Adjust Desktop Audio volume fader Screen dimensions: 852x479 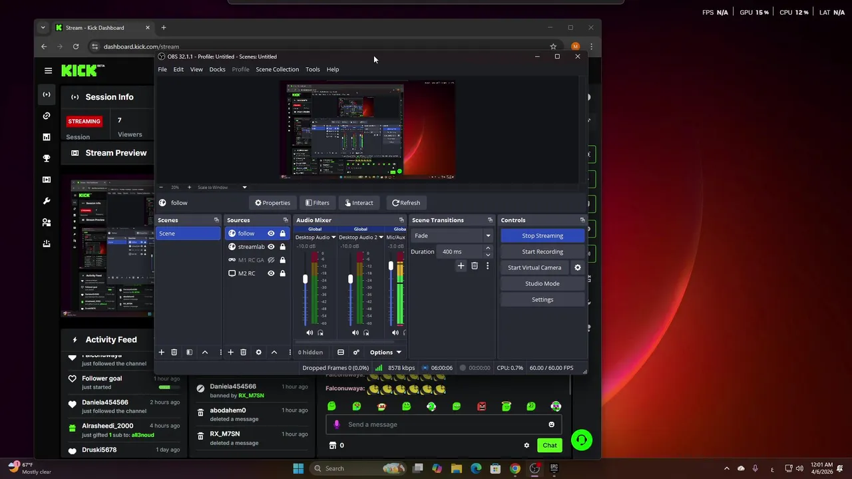pyautogui.click(x=305, y=279)
